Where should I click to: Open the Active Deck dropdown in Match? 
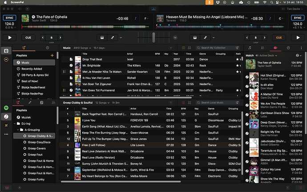pos(266,56)
